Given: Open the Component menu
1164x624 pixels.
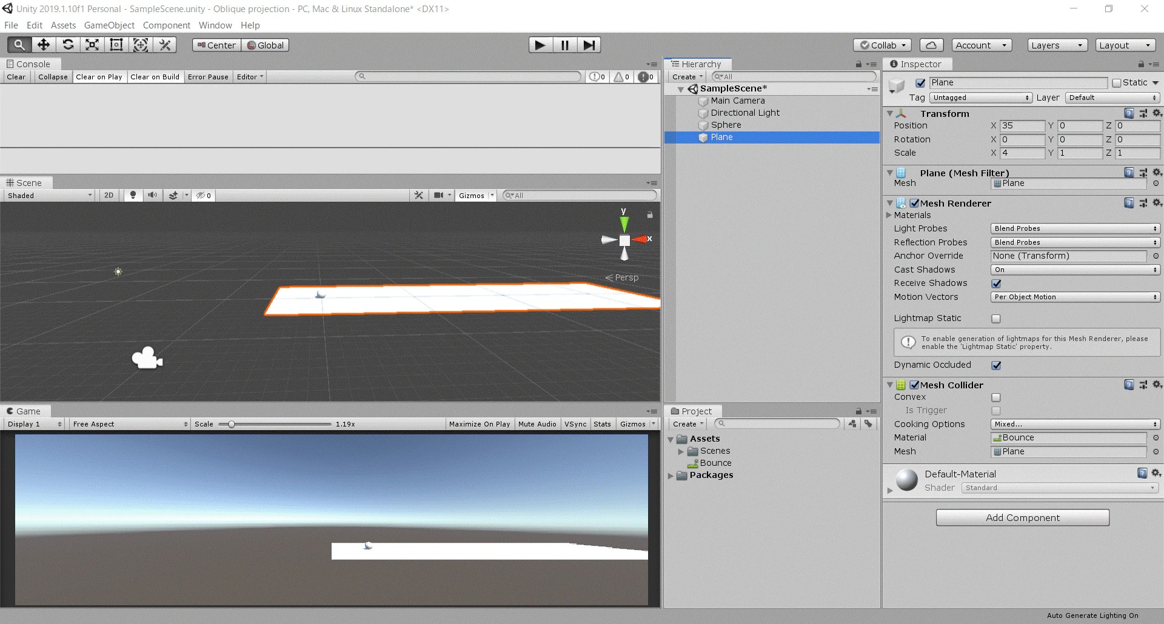Looking at the screenshot, I should (x=166, y=25).
